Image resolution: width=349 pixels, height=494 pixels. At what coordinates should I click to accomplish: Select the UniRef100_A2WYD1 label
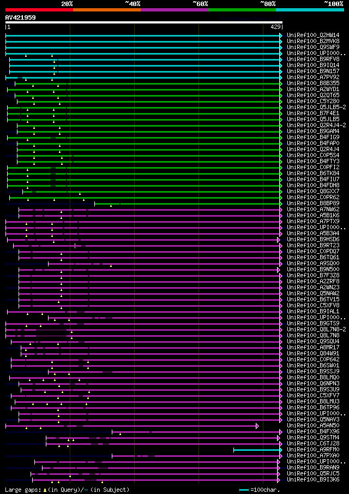[x=313, y=89]
